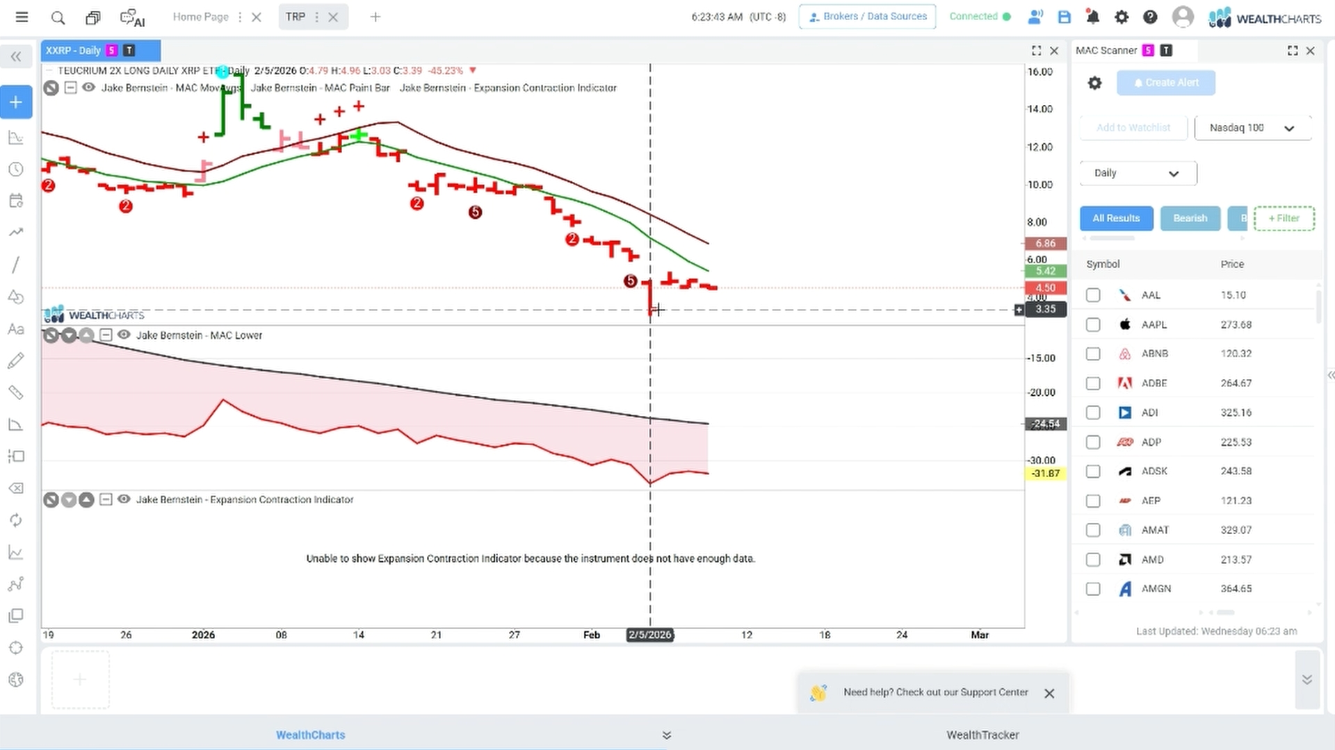Click the save disk icon
Screen dimensions: 1335x750
1065,17
